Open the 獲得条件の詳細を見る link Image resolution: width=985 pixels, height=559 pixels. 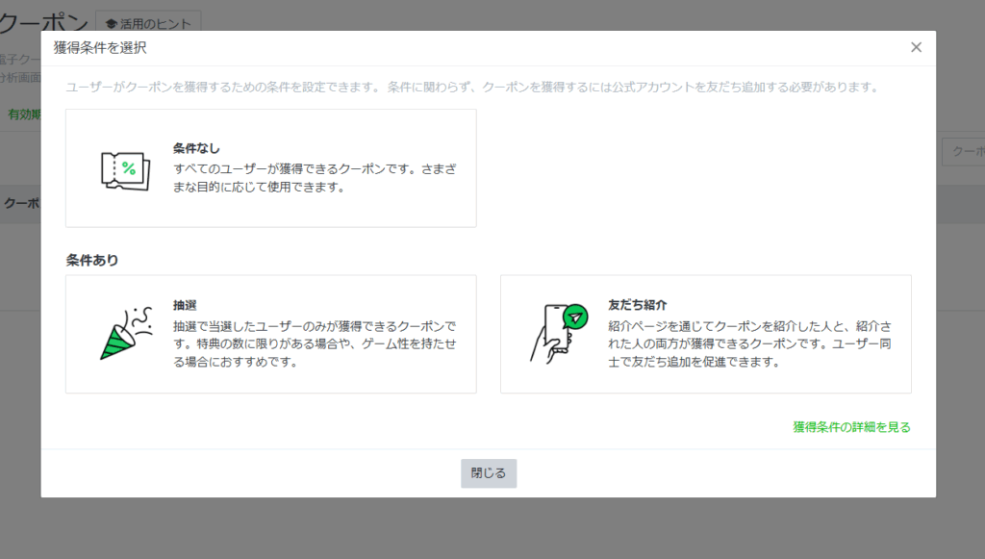click(851, 427)
